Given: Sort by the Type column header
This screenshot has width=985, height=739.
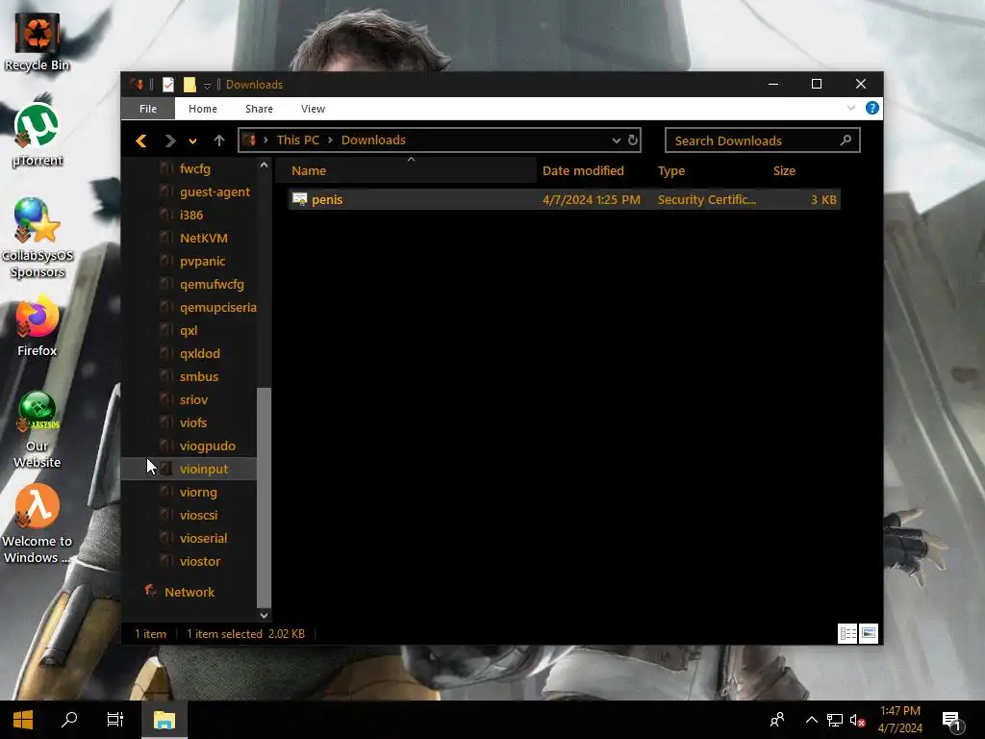Looking at the screenshot, I should 670,170.
